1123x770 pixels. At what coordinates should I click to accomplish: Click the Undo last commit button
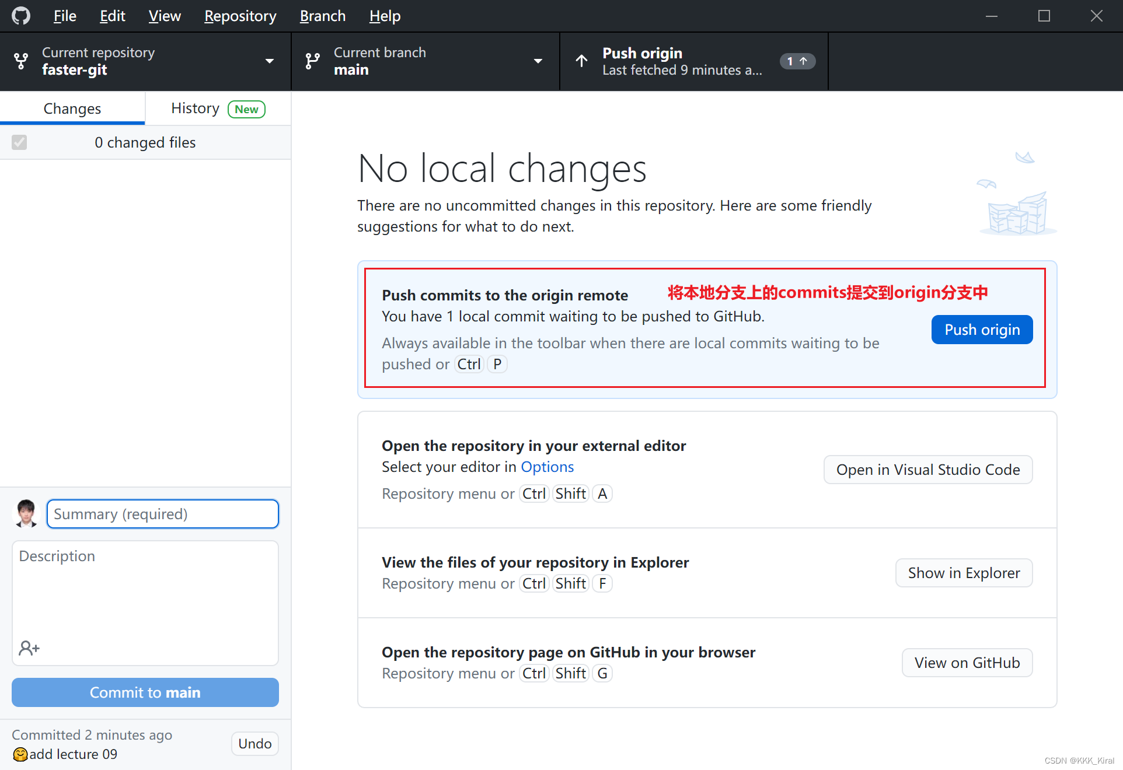tap(254, 743)
